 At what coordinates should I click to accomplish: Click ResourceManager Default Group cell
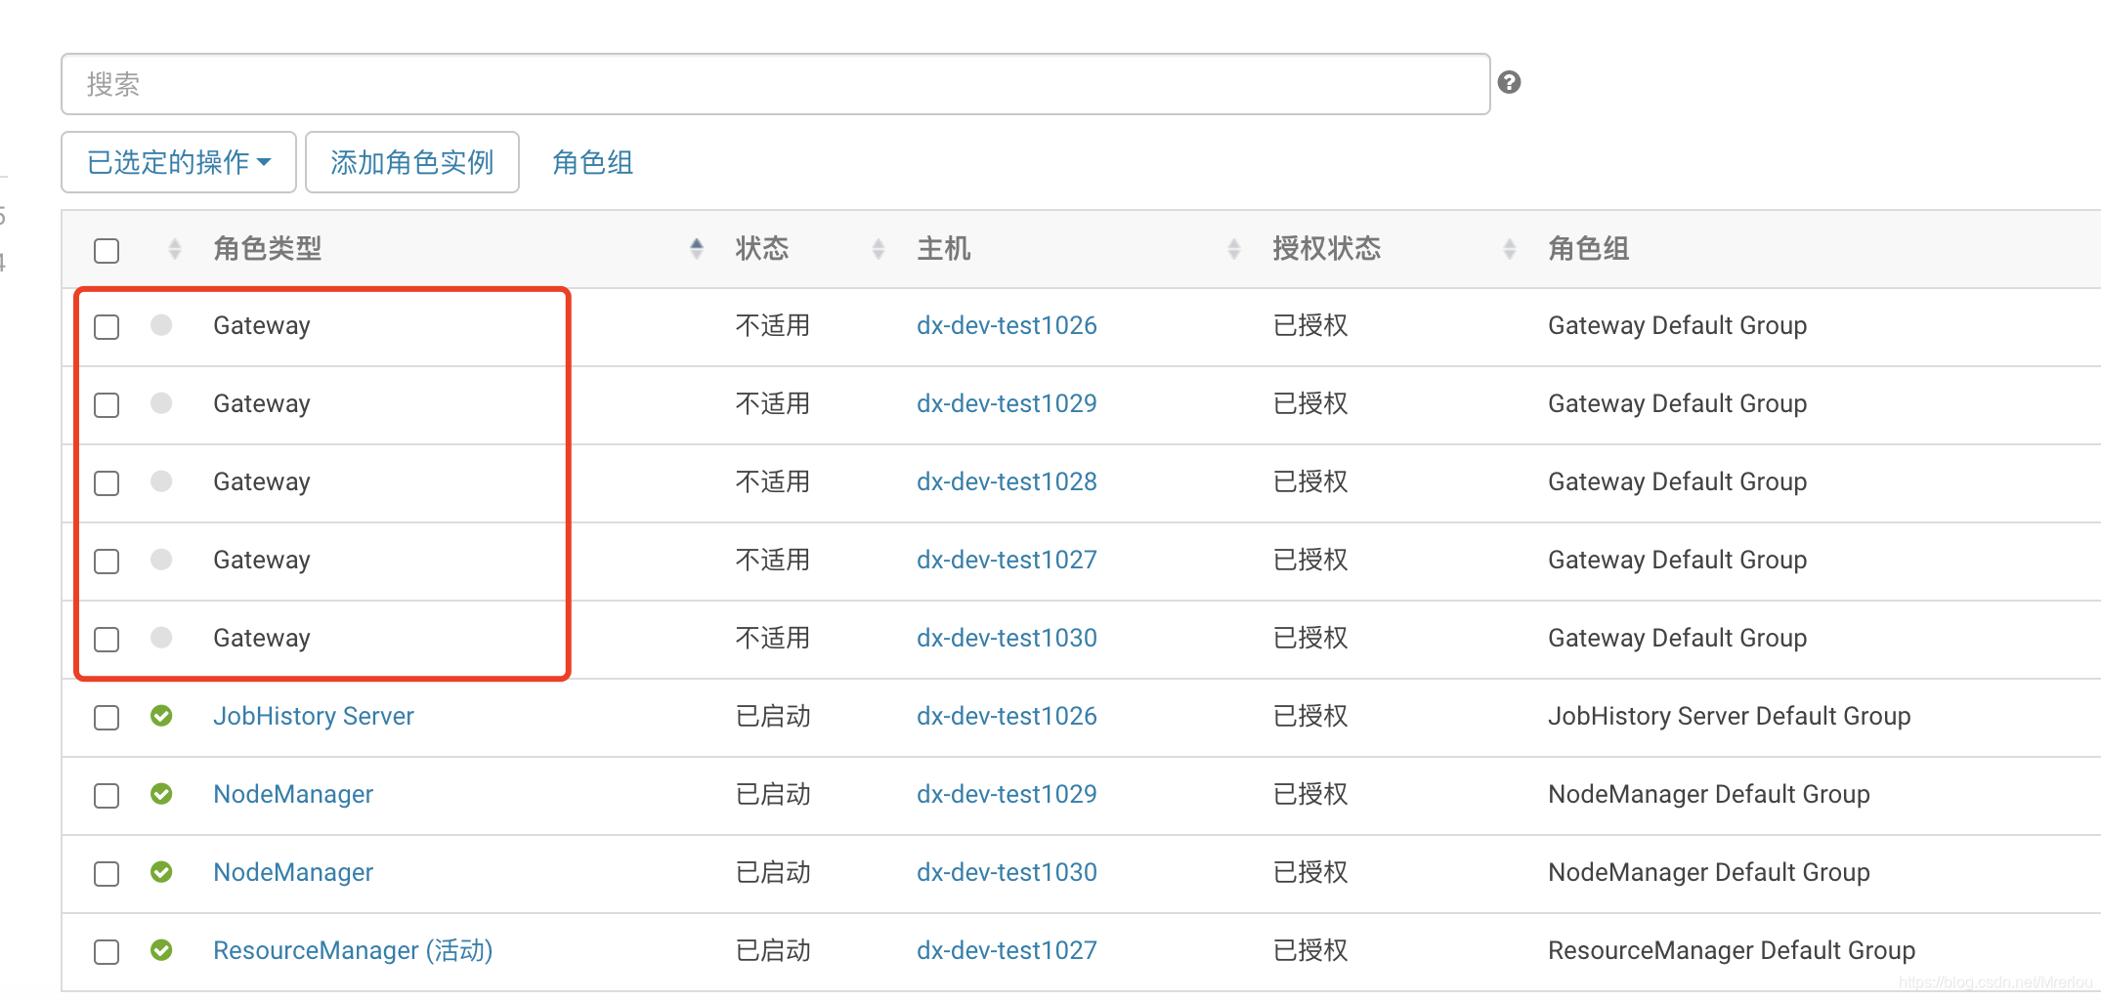point(1732,950)
